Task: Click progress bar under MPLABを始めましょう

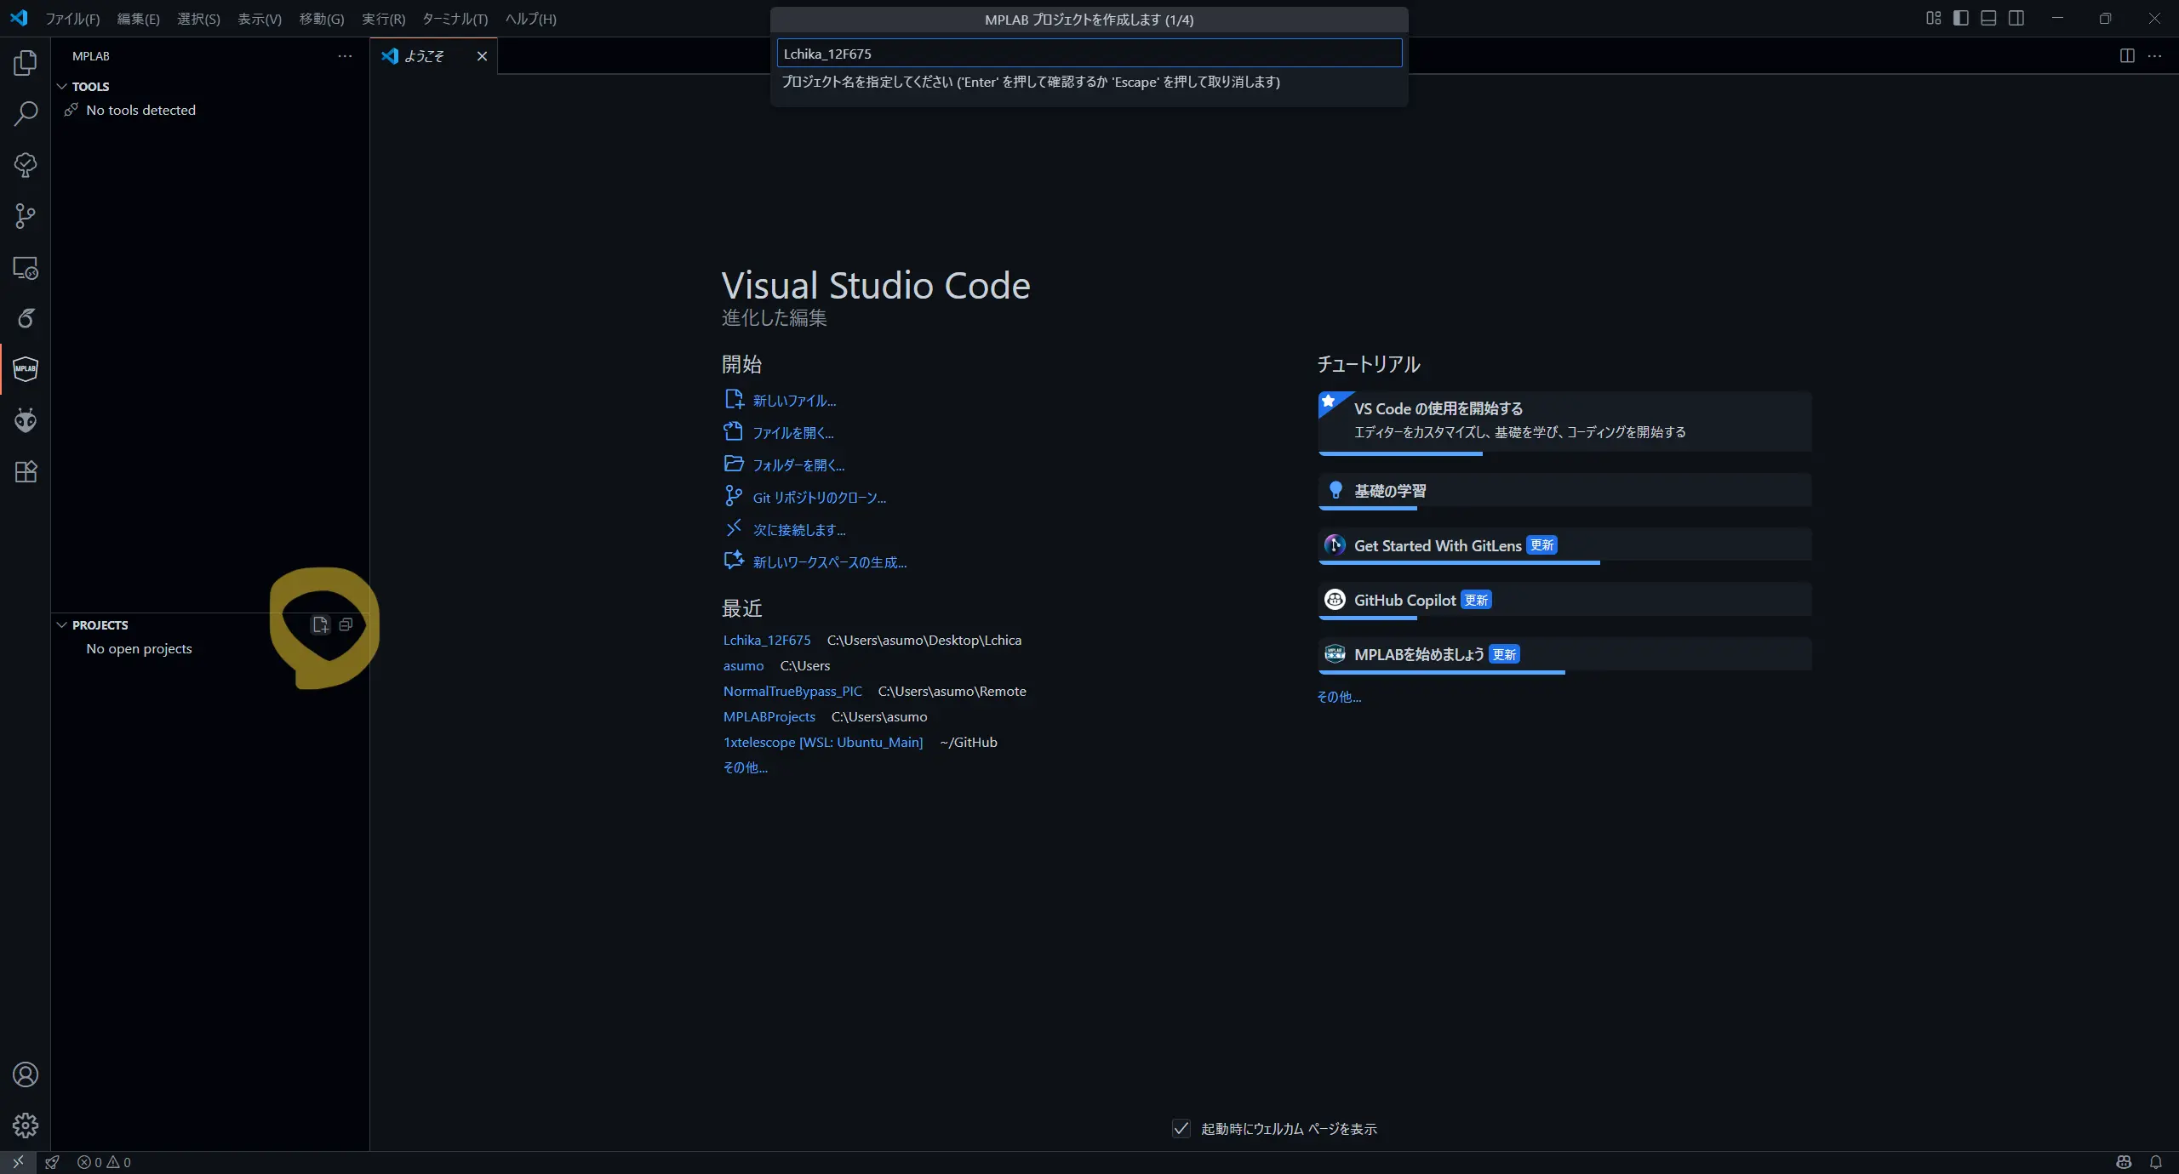Action: pyautogui.click(x=1441, y=673)
